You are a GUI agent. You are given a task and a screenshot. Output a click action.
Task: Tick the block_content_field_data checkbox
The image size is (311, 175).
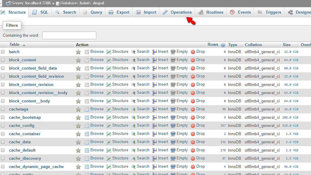click(x=3, y=68)
